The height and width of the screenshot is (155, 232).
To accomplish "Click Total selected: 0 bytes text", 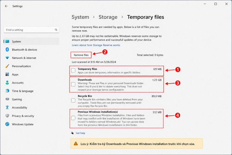I will (x=150, y=55).
